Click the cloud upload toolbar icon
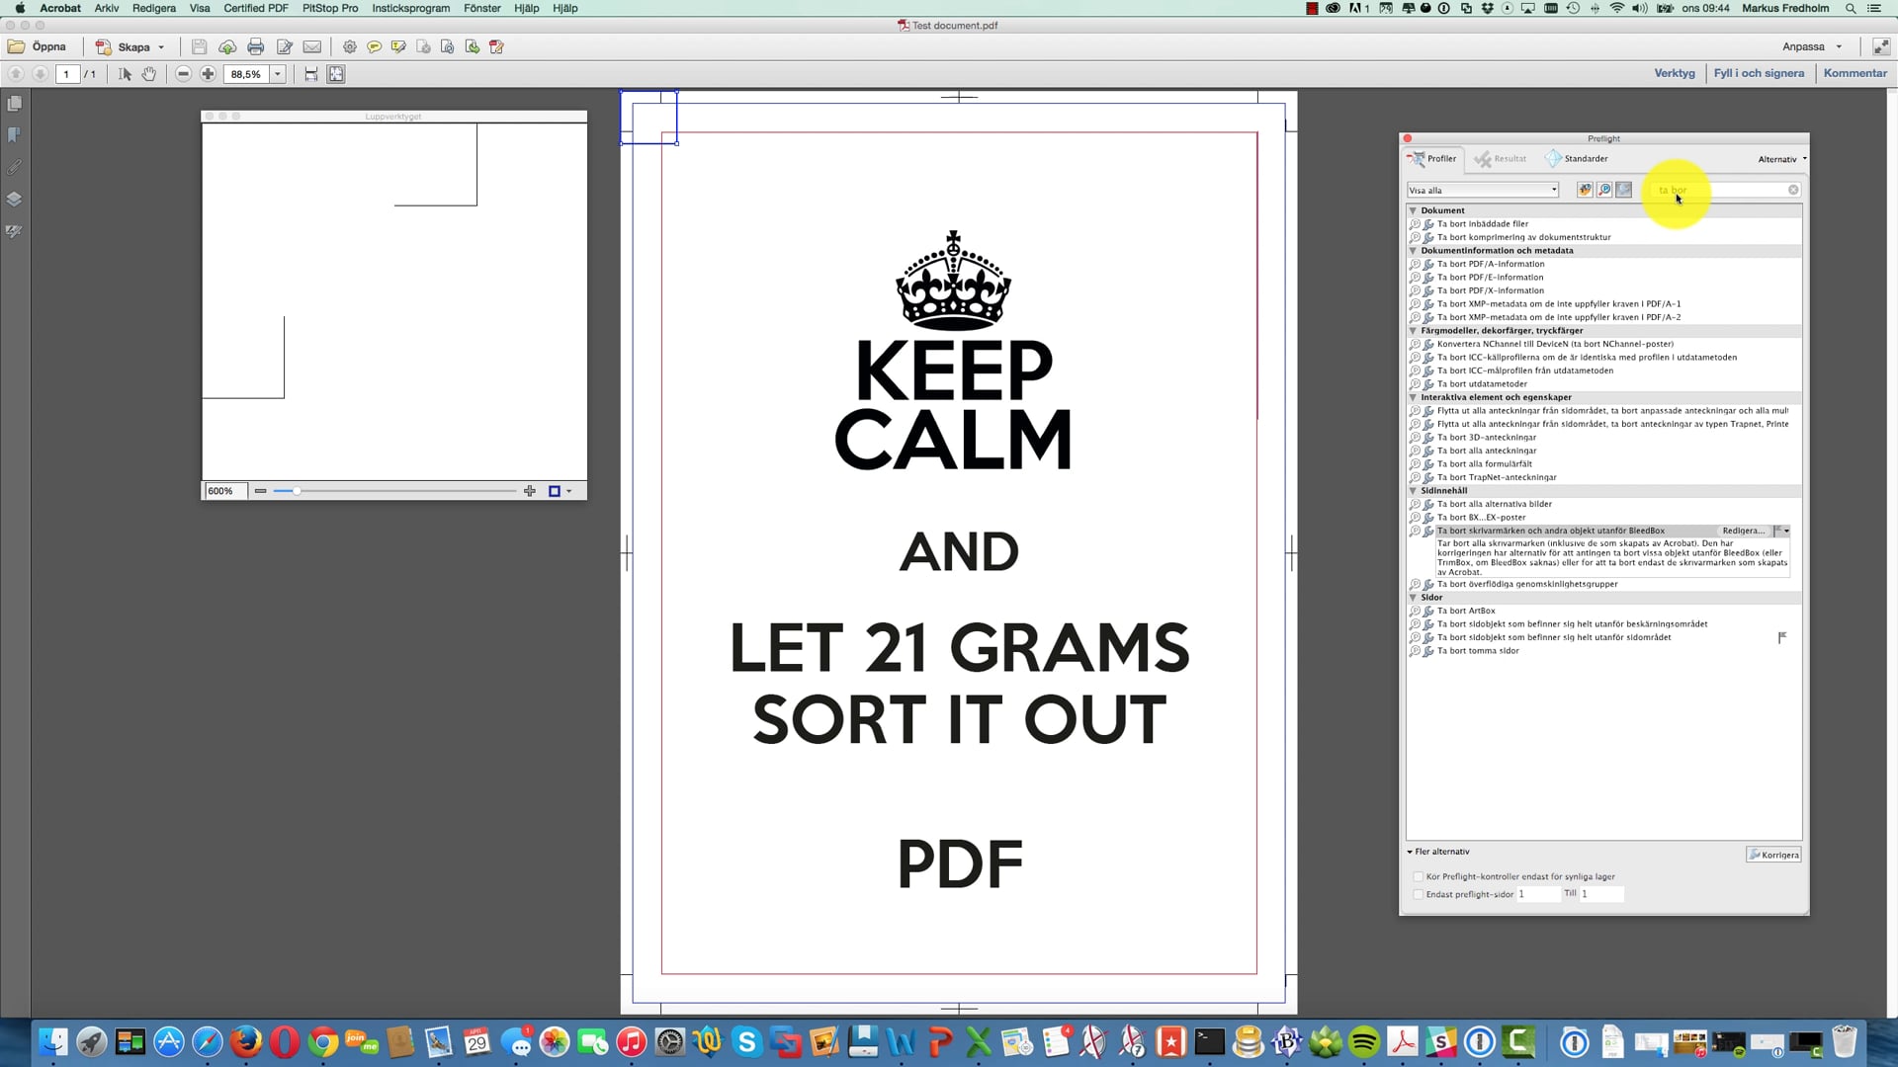Image resolution: width=1898 pixels, height=1067 pixels. click(x=227, y=46)
